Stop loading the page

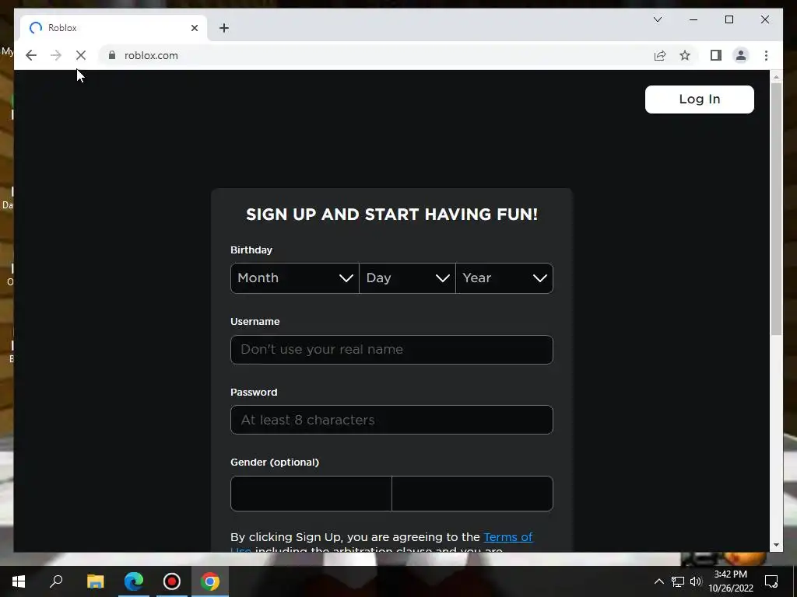(x=81, y=55)
